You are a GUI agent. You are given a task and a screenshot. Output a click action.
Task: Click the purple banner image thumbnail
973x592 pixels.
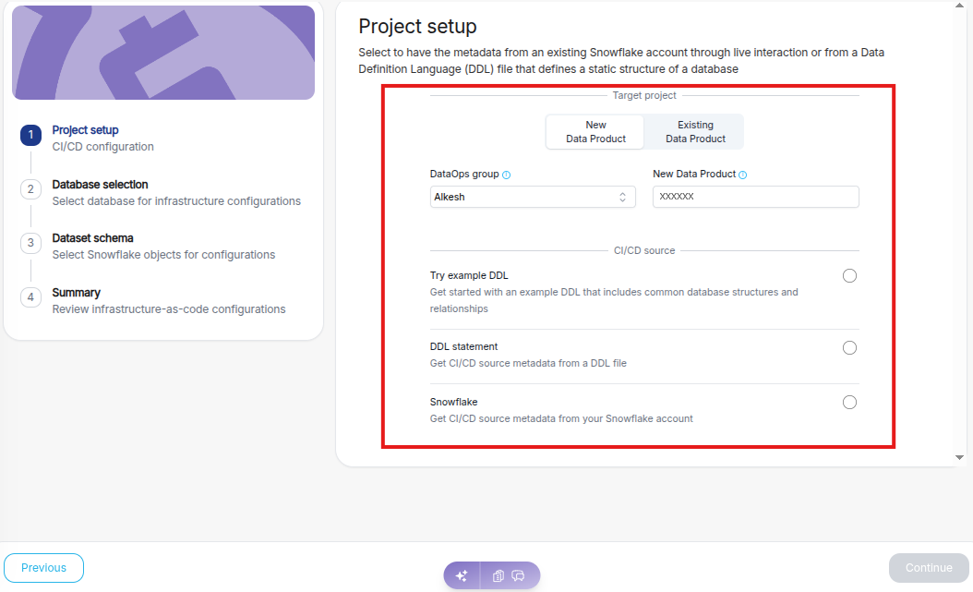click(163, 53)
